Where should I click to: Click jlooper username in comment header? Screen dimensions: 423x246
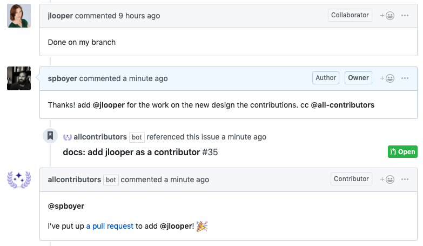[61, 16]
